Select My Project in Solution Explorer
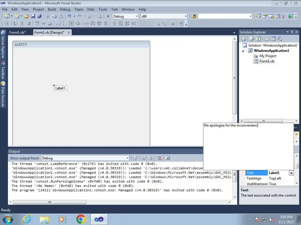Viewport: 301px width, 225px height. 267,56
